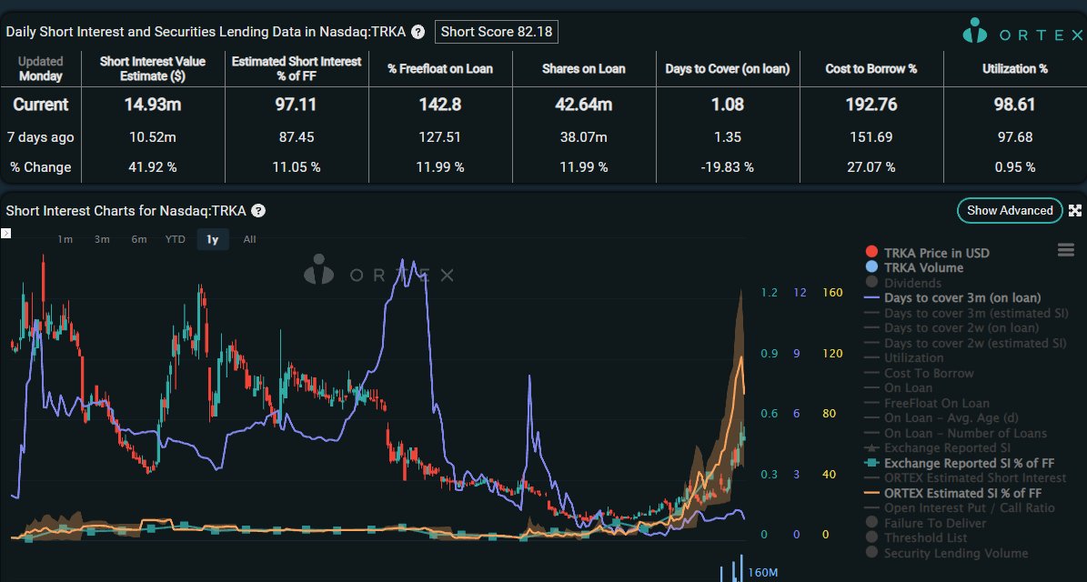This screenshot has height=582, width=1087.
Task: Click the Days to Cover (on loan) header
Action: coord(727,68)
